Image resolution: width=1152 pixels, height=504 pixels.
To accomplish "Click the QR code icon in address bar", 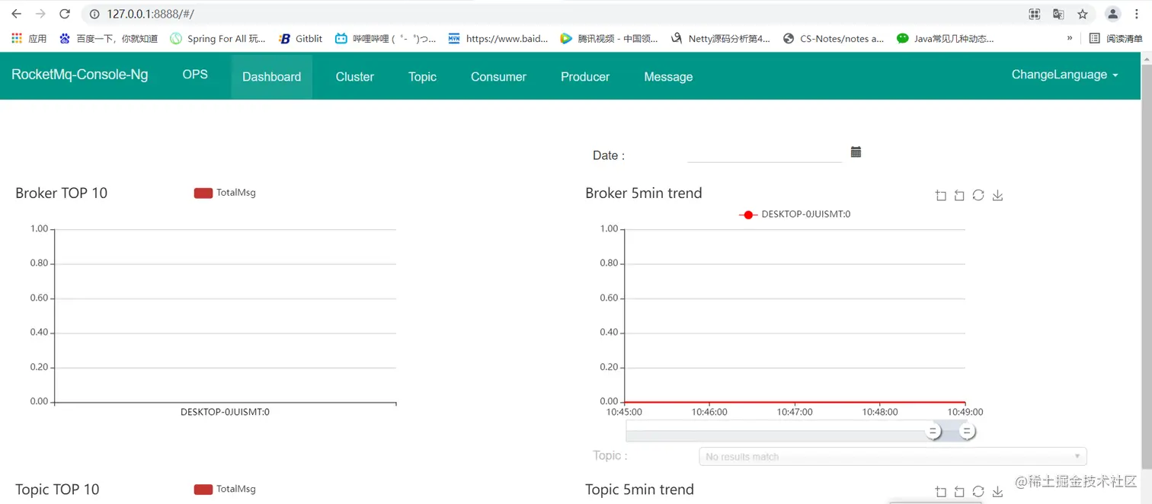I will 1034,14.
